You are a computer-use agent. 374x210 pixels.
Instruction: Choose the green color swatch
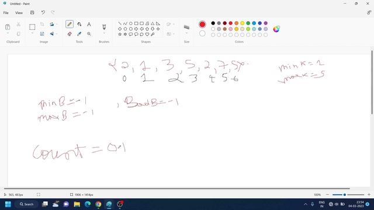point(248,23)
